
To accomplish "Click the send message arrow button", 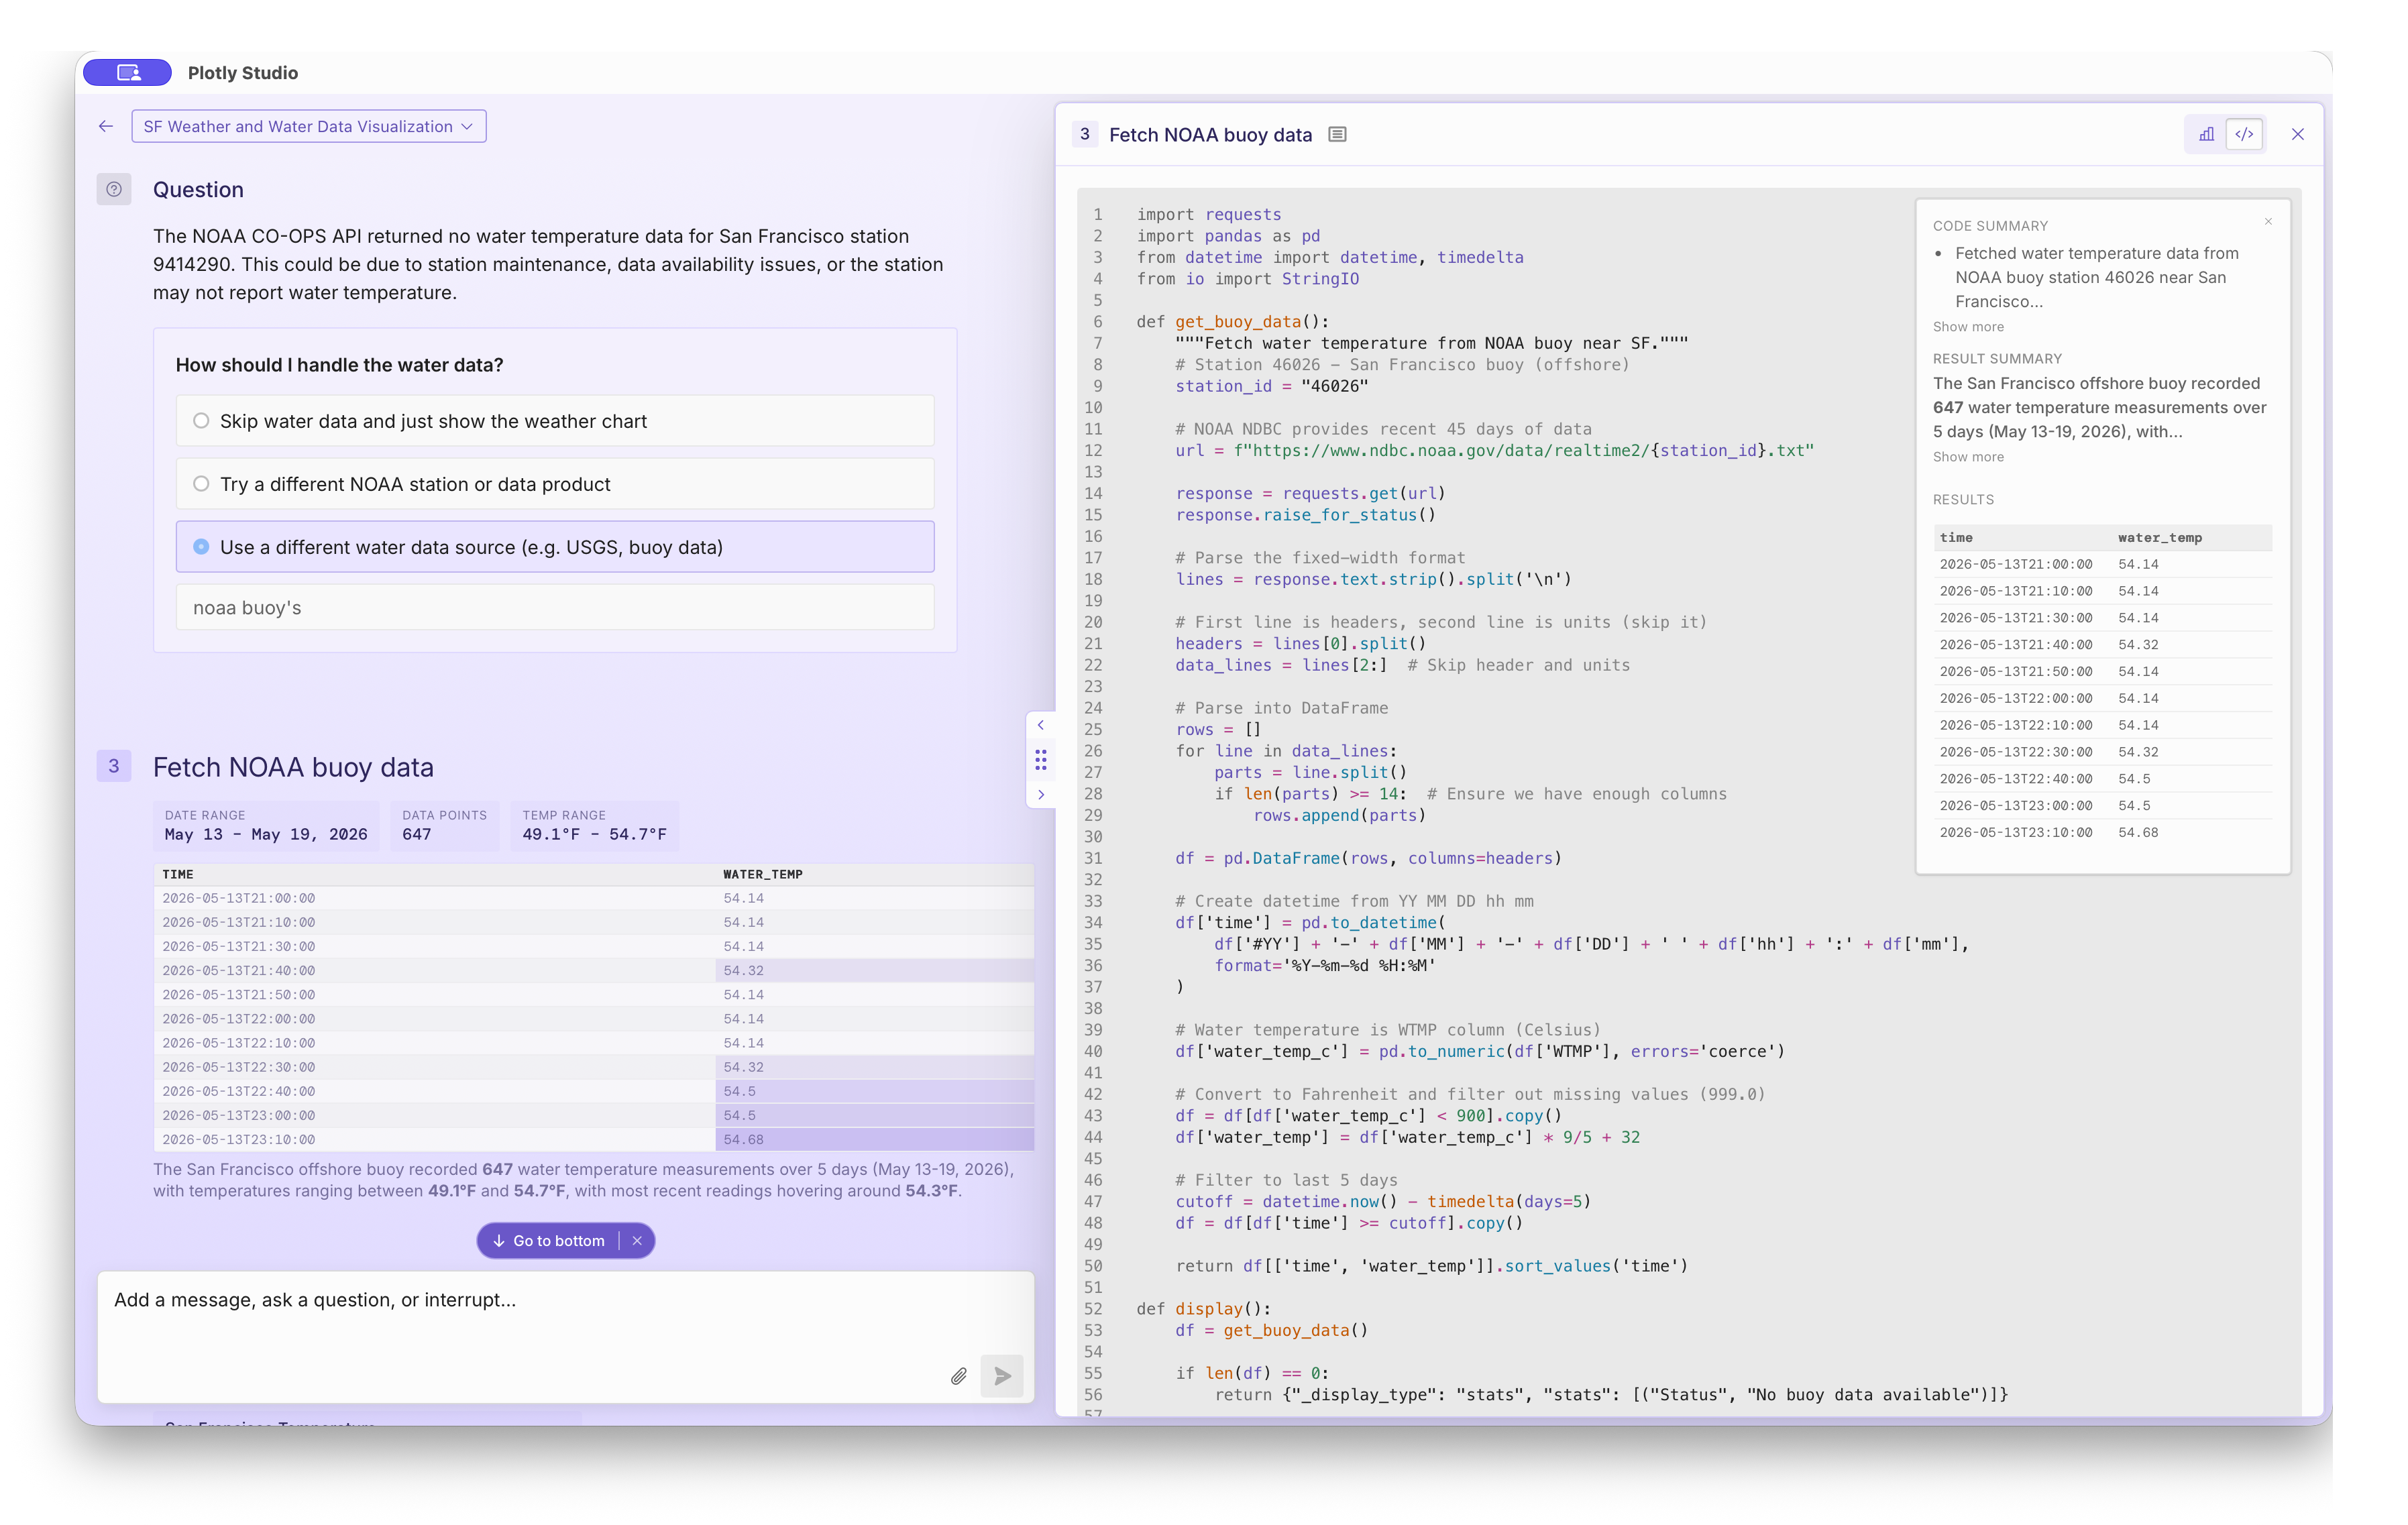I will pos(1002,1376).
